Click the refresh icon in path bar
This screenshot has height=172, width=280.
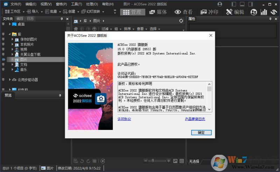(x=181, y=21)
